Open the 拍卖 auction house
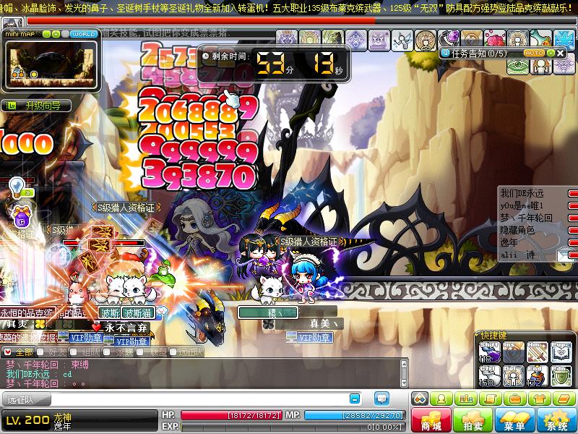 tap(473, 420)
